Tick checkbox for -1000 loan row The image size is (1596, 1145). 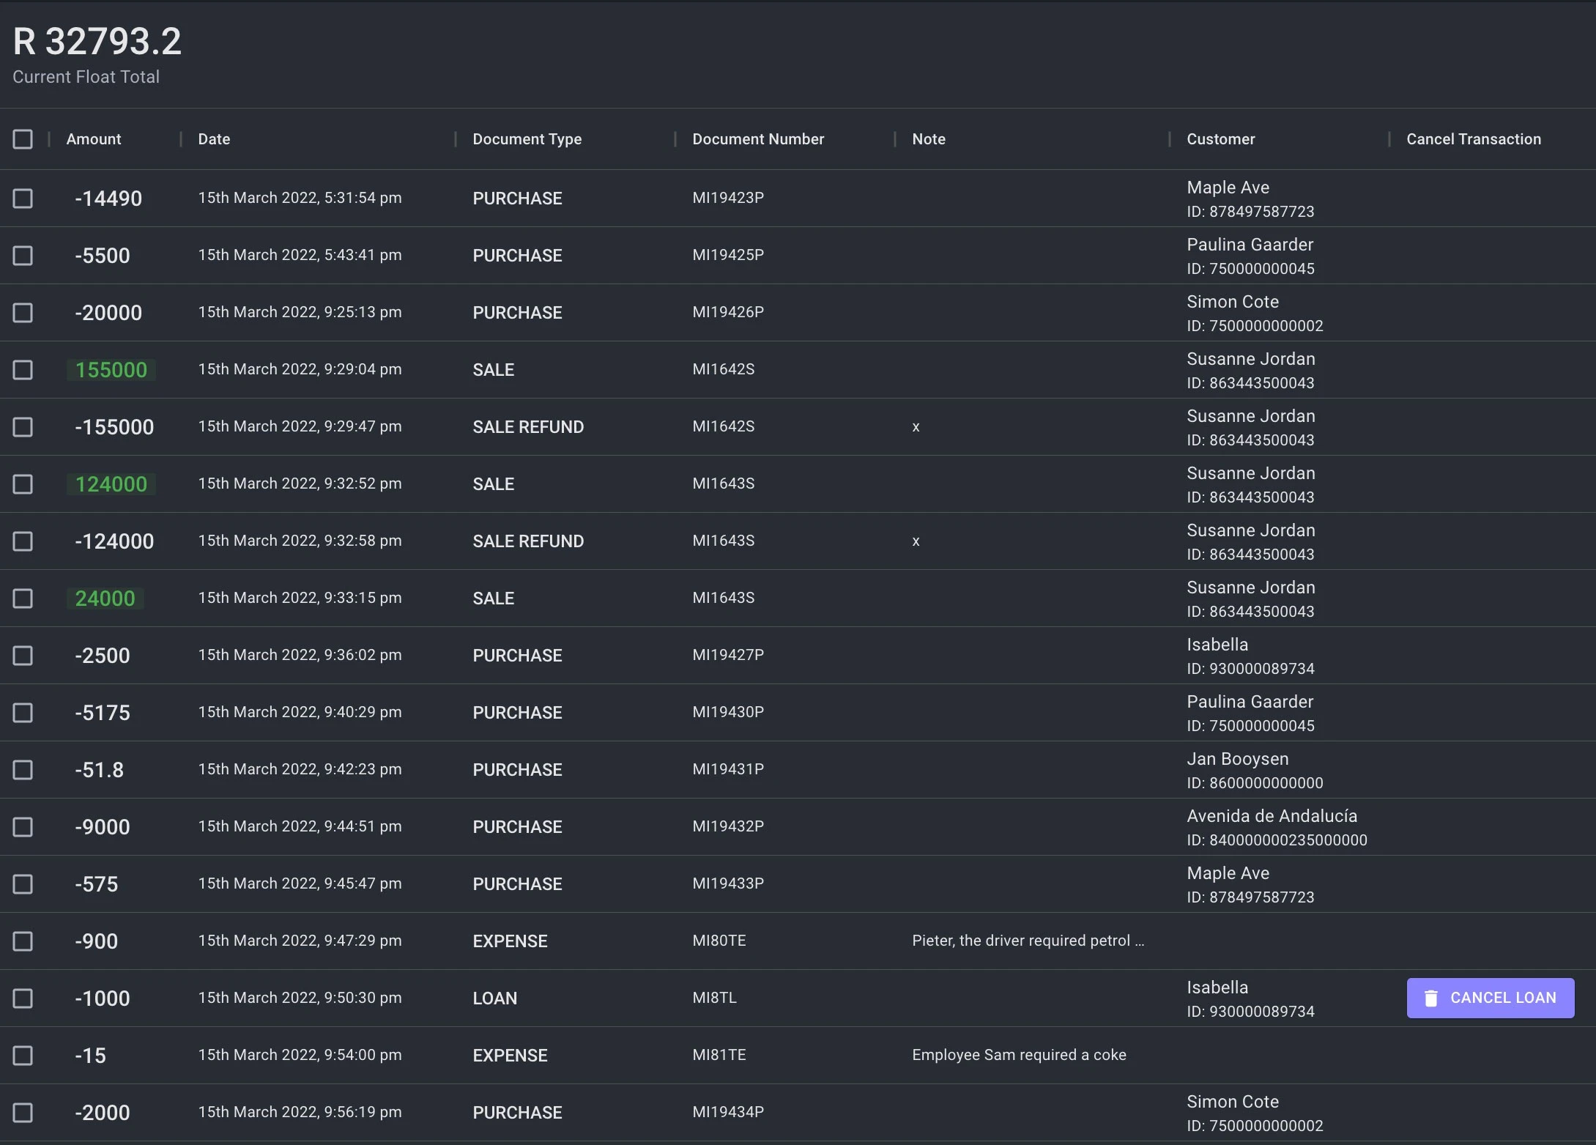pyautogui.click(x=23, y=998)
